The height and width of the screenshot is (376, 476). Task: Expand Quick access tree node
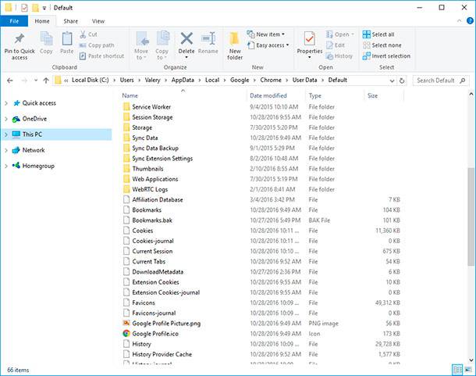tap(6, 103)
